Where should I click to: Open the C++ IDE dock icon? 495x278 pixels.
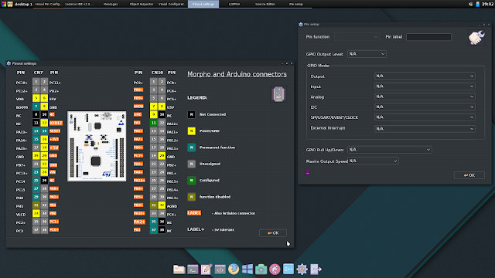point(288,270)
